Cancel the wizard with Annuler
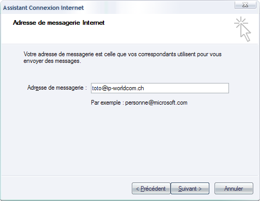Viewport: 260px width, 201px height. [234, 189]
